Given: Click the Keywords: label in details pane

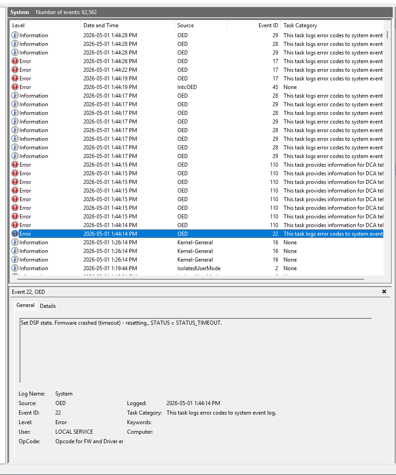Looking at the screenshot, I should tap(139, 422).
